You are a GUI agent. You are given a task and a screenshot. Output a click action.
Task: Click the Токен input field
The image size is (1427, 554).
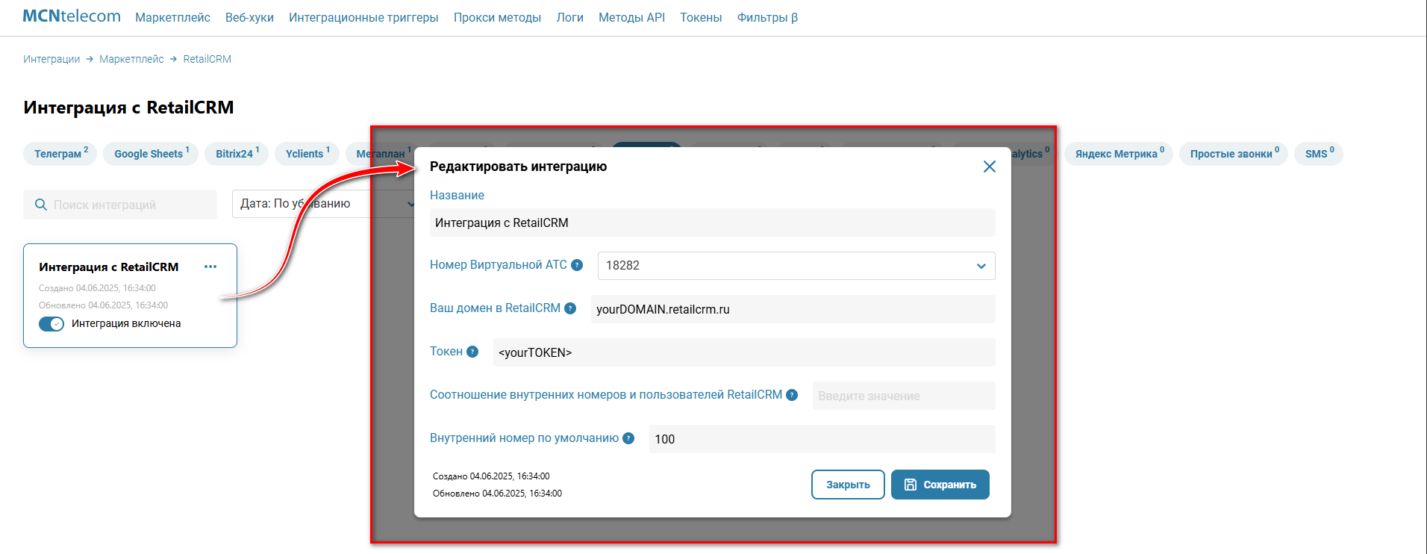(744, 352)
